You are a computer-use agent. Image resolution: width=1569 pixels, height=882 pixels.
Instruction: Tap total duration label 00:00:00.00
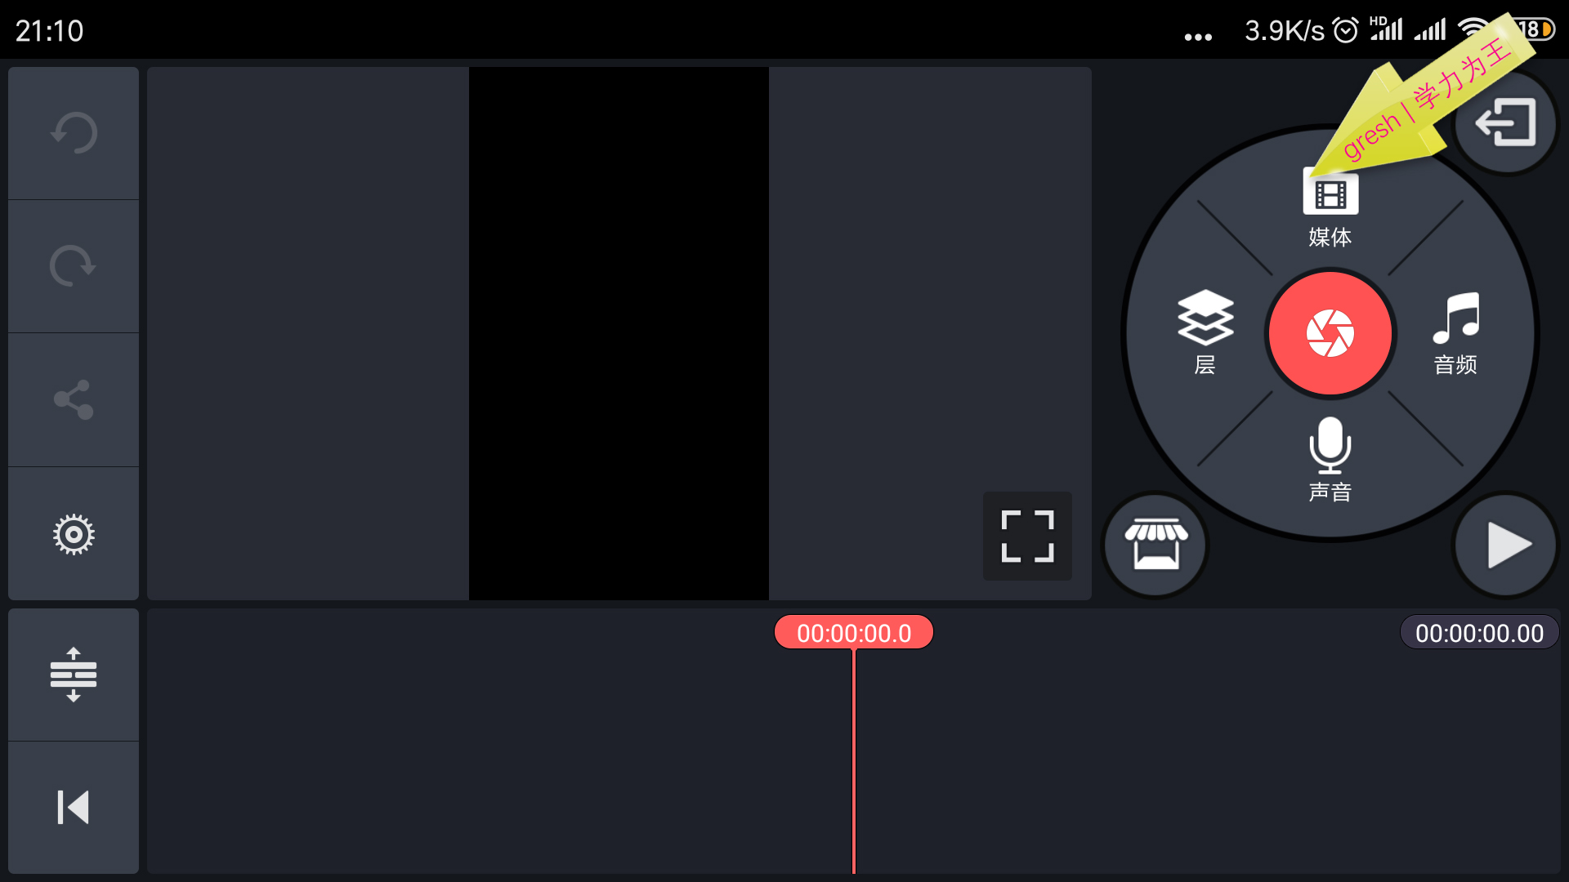click(x=1479, y=633)
